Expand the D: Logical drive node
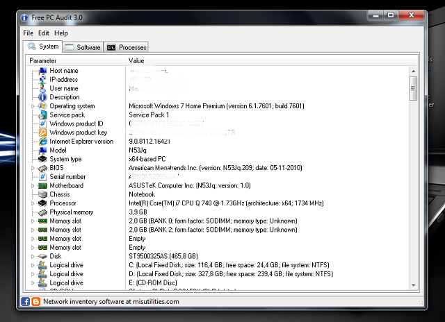 [x=33, y=274]
